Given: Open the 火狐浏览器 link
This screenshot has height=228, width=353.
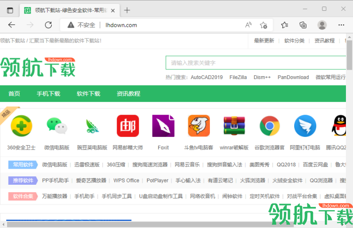Looking at the screenshot, I should click(x=253, y=181).
